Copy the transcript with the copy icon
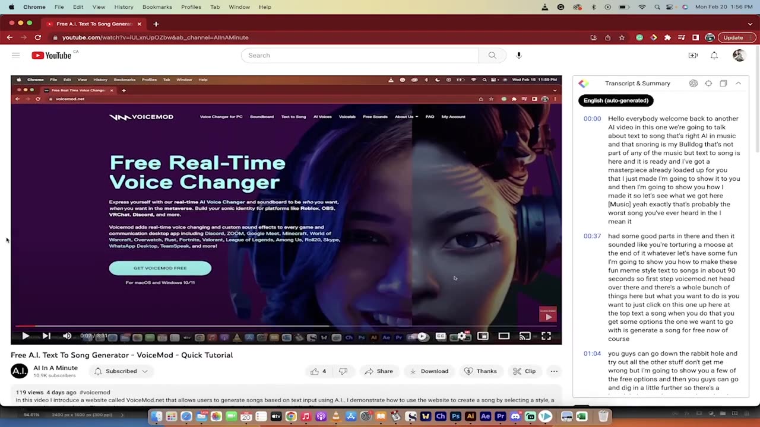760x427 pixels. [723, 84]
